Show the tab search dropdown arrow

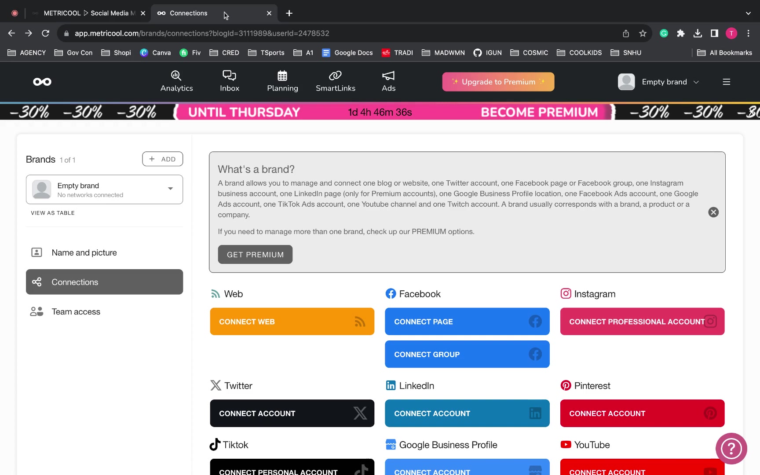click(x=748, y=13)
